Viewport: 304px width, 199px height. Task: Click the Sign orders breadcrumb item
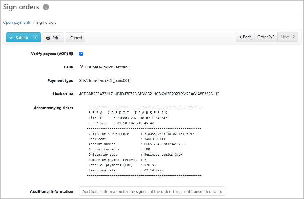pos(46,22)
